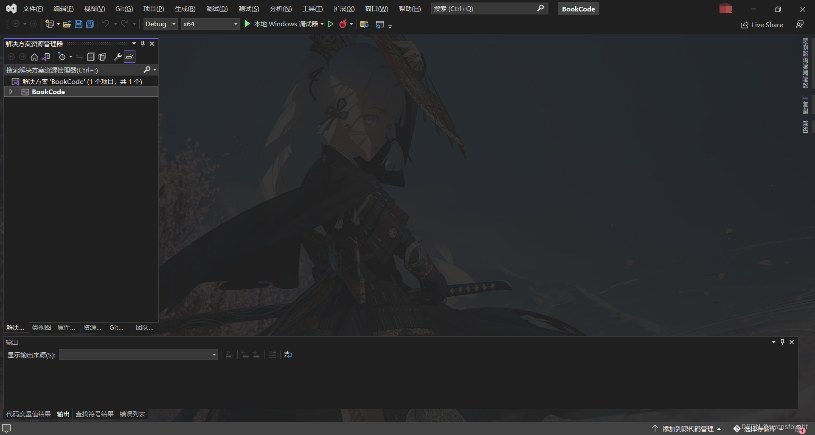815x435 pixels.
Task: Click the Redo arrow icon
Action: click(124, 24)
